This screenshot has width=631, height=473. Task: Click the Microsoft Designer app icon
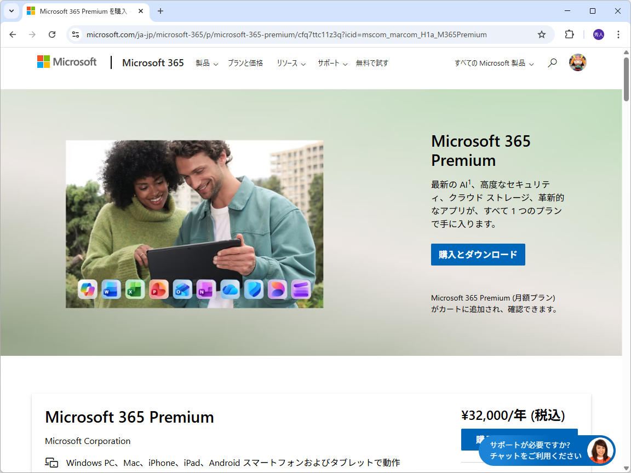277,290
